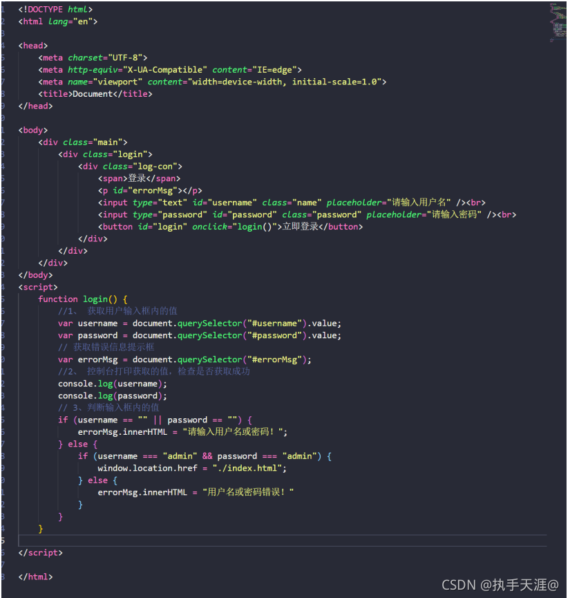570x598 pixels.
Task: Click the id="username" attribute on the input
Action: point(225,203)
